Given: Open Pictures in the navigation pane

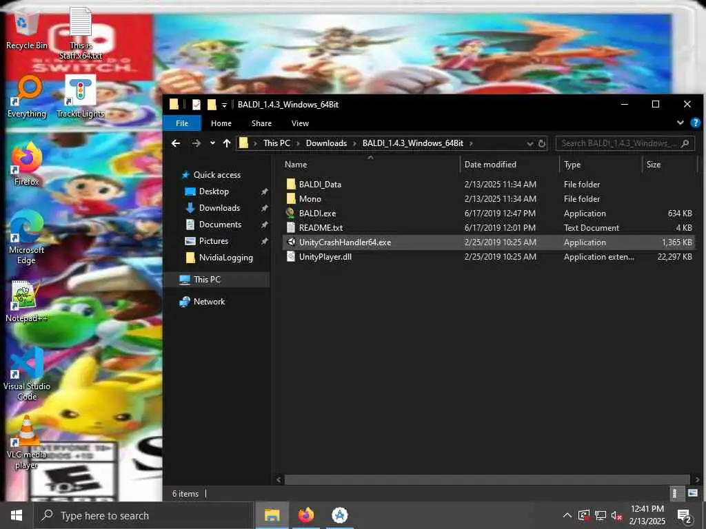Looking at the screenshot, I should tap(214, 240).
